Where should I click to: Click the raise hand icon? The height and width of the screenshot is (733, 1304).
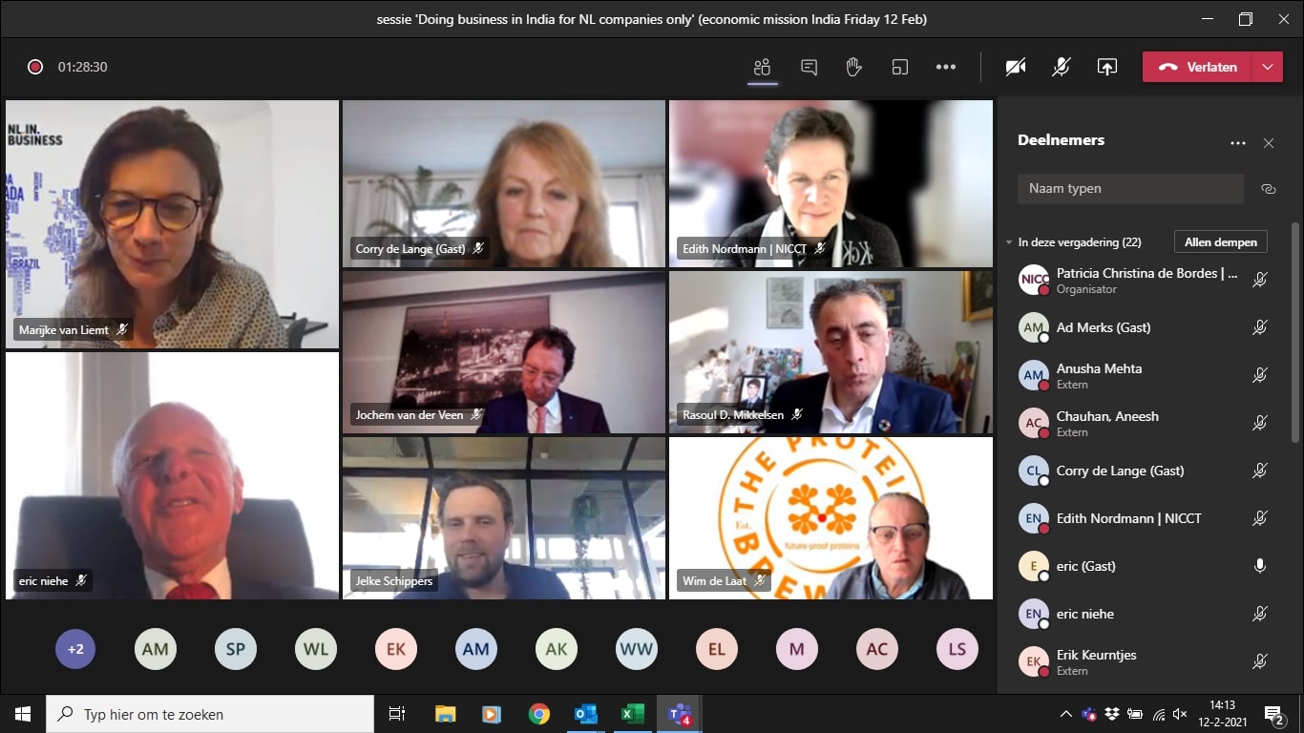point(853,67)
